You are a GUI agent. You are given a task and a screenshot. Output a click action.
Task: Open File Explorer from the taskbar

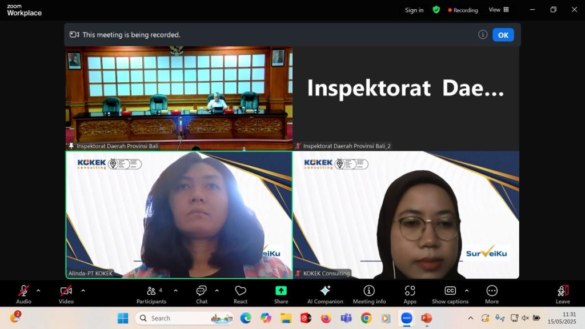click(x=286, y=318)
